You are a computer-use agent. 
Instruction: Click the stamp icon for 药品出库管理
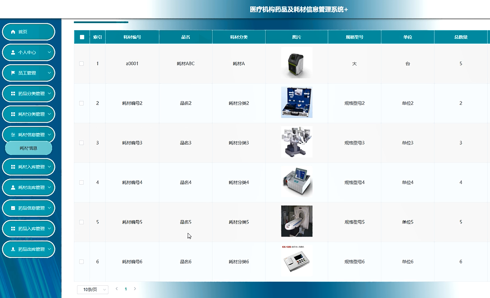click(x=13, y=249)
